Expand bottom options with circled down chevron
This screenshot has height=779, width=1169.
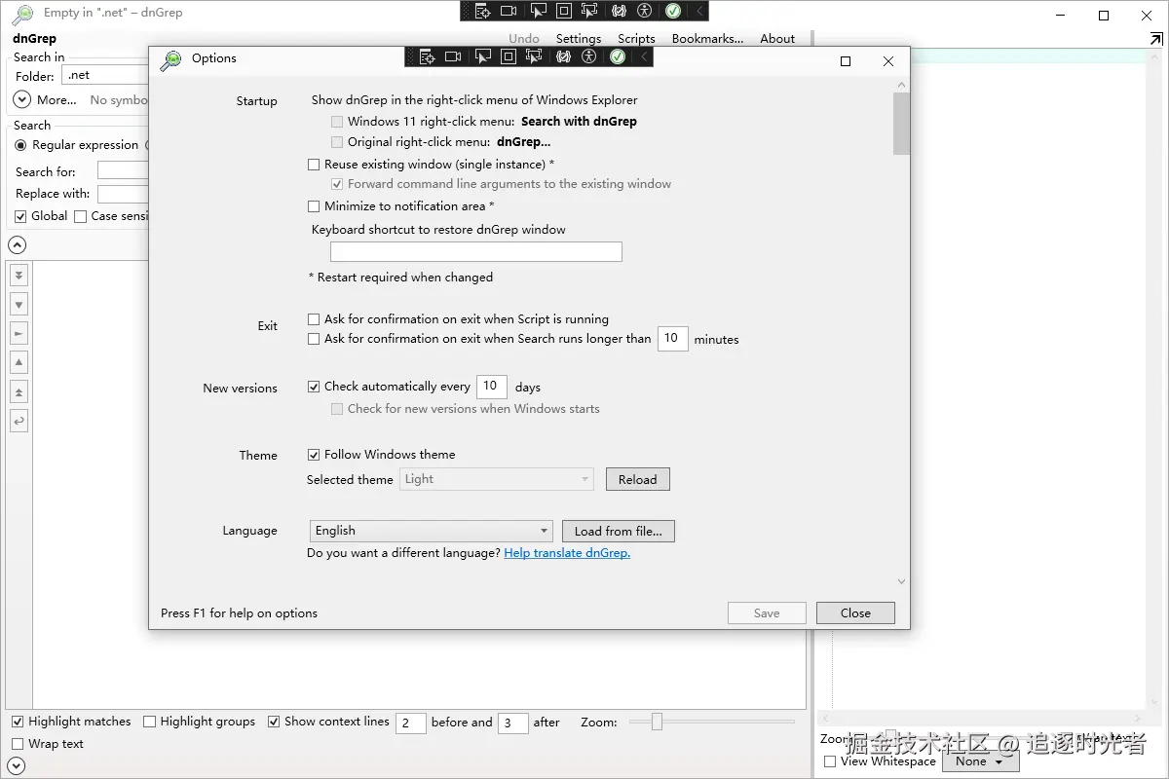17,767
